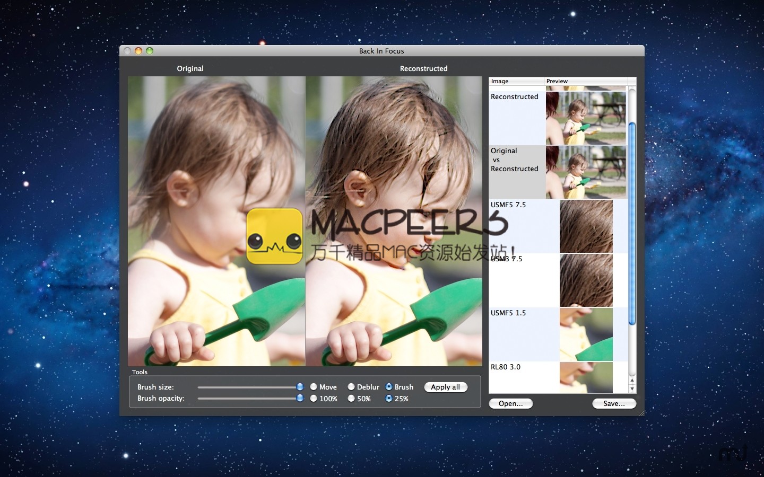Click the Save... button
The image size is (764, 477).
pyautogui.click(x=614, y=404)
